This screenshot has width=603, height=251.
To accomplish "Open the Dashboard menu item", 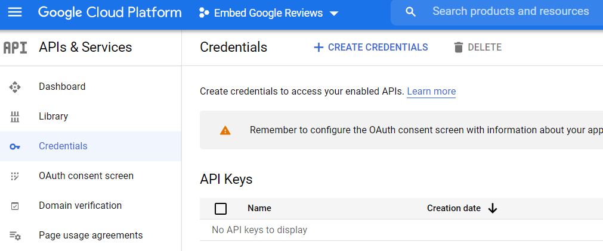I will pos(62,87).
